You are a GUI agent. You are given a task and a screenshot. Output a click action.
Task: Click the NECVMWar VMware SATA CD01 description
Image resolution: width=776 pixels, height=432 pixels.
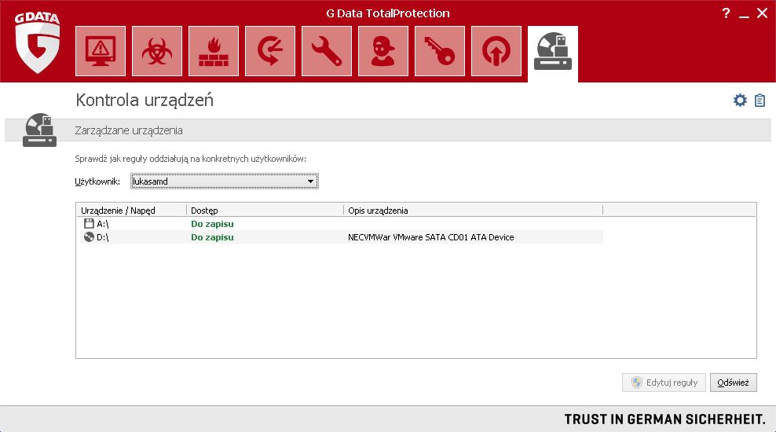tap(430, 237)
